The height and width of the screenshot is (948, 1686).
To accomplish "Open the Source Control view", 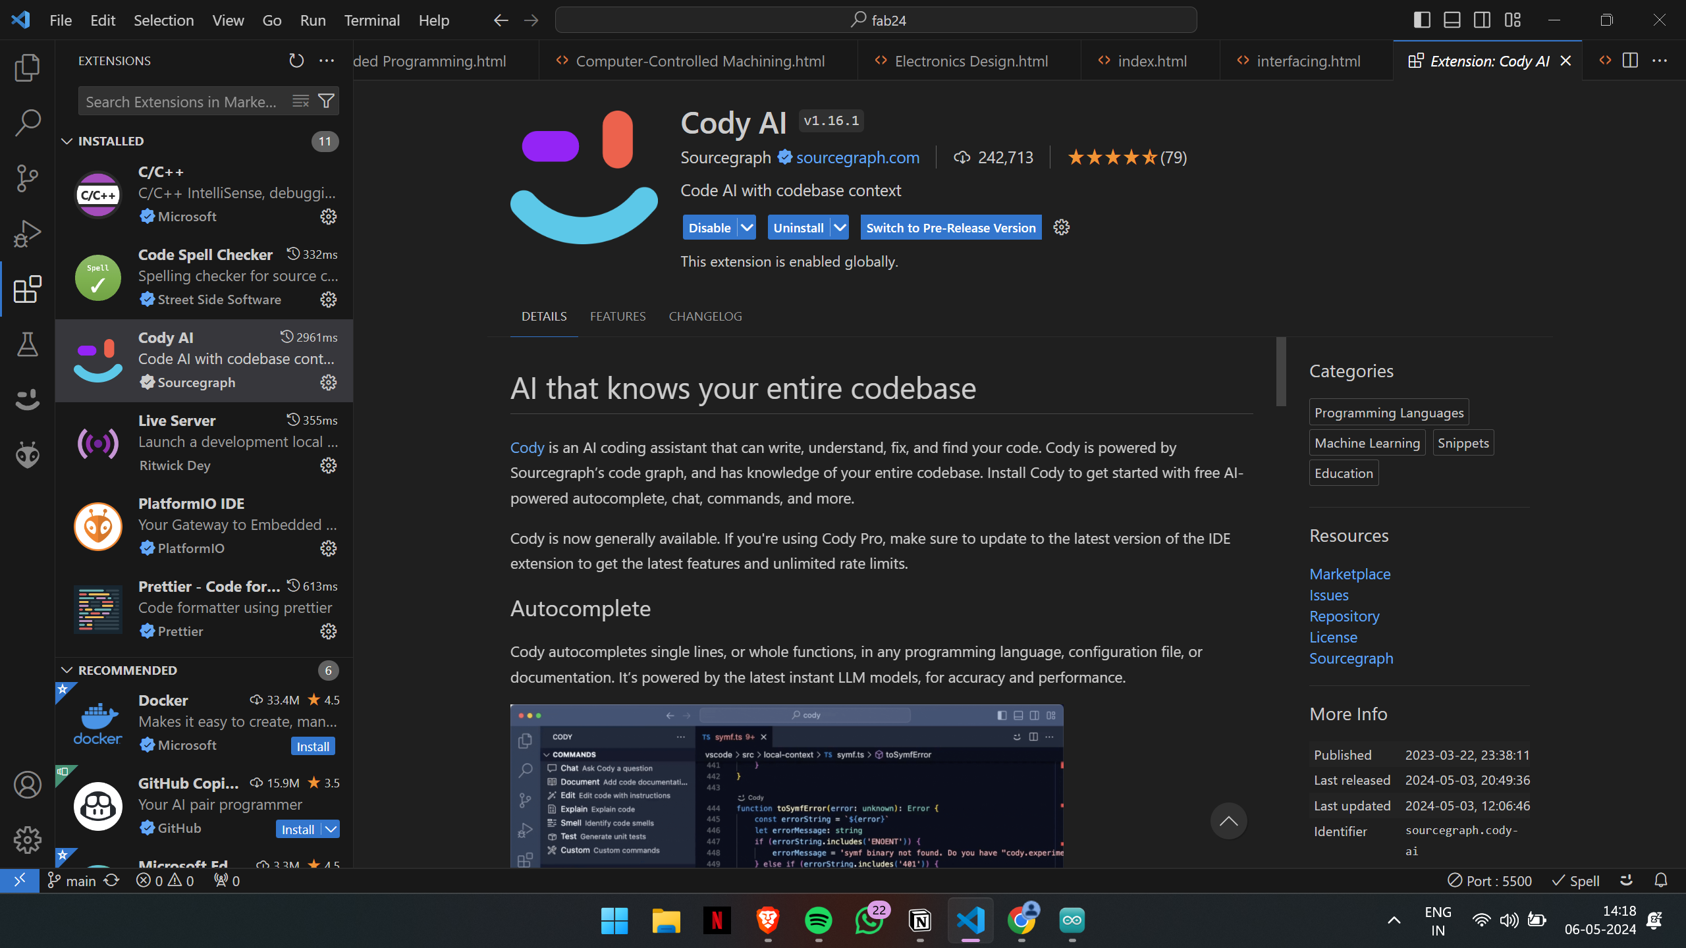I will click(x=27, y=178).
